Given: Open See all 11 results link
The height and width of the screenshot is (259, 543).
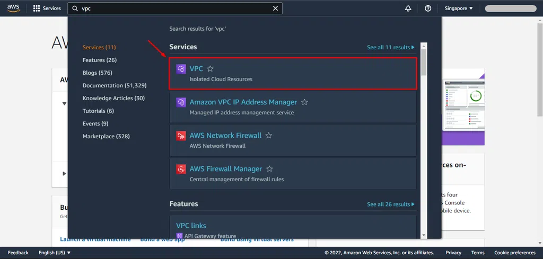Looking at the screenshot, I should (x=391, y=47).
